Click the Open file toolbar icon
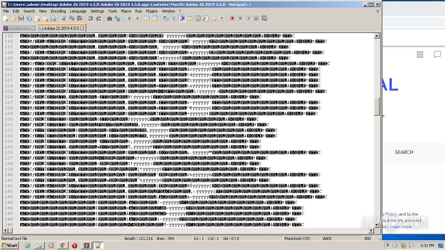Image resolution: width=445 pixels, height=250 pixels. (x=13, y=18)
